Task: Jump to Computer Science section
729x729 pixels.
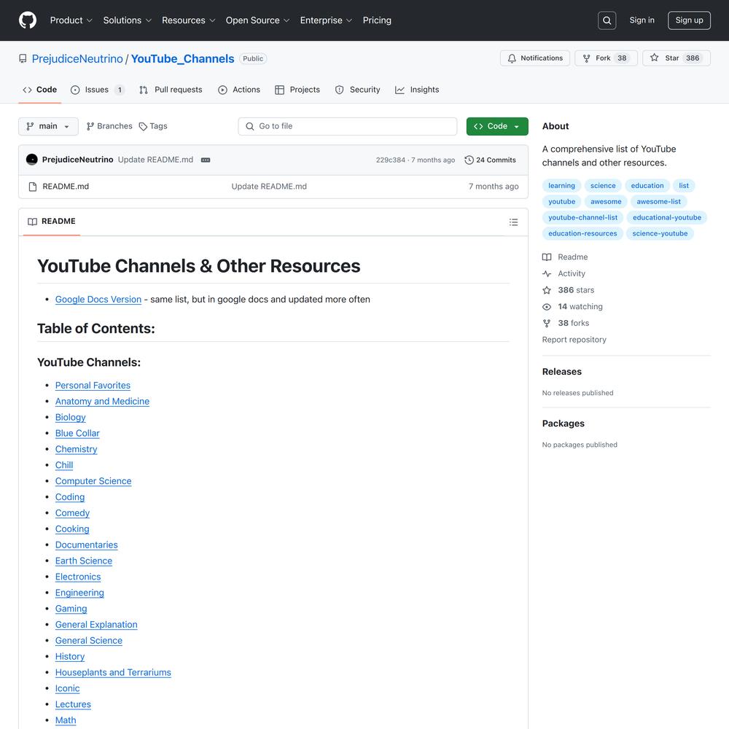Action: [93, 481]
